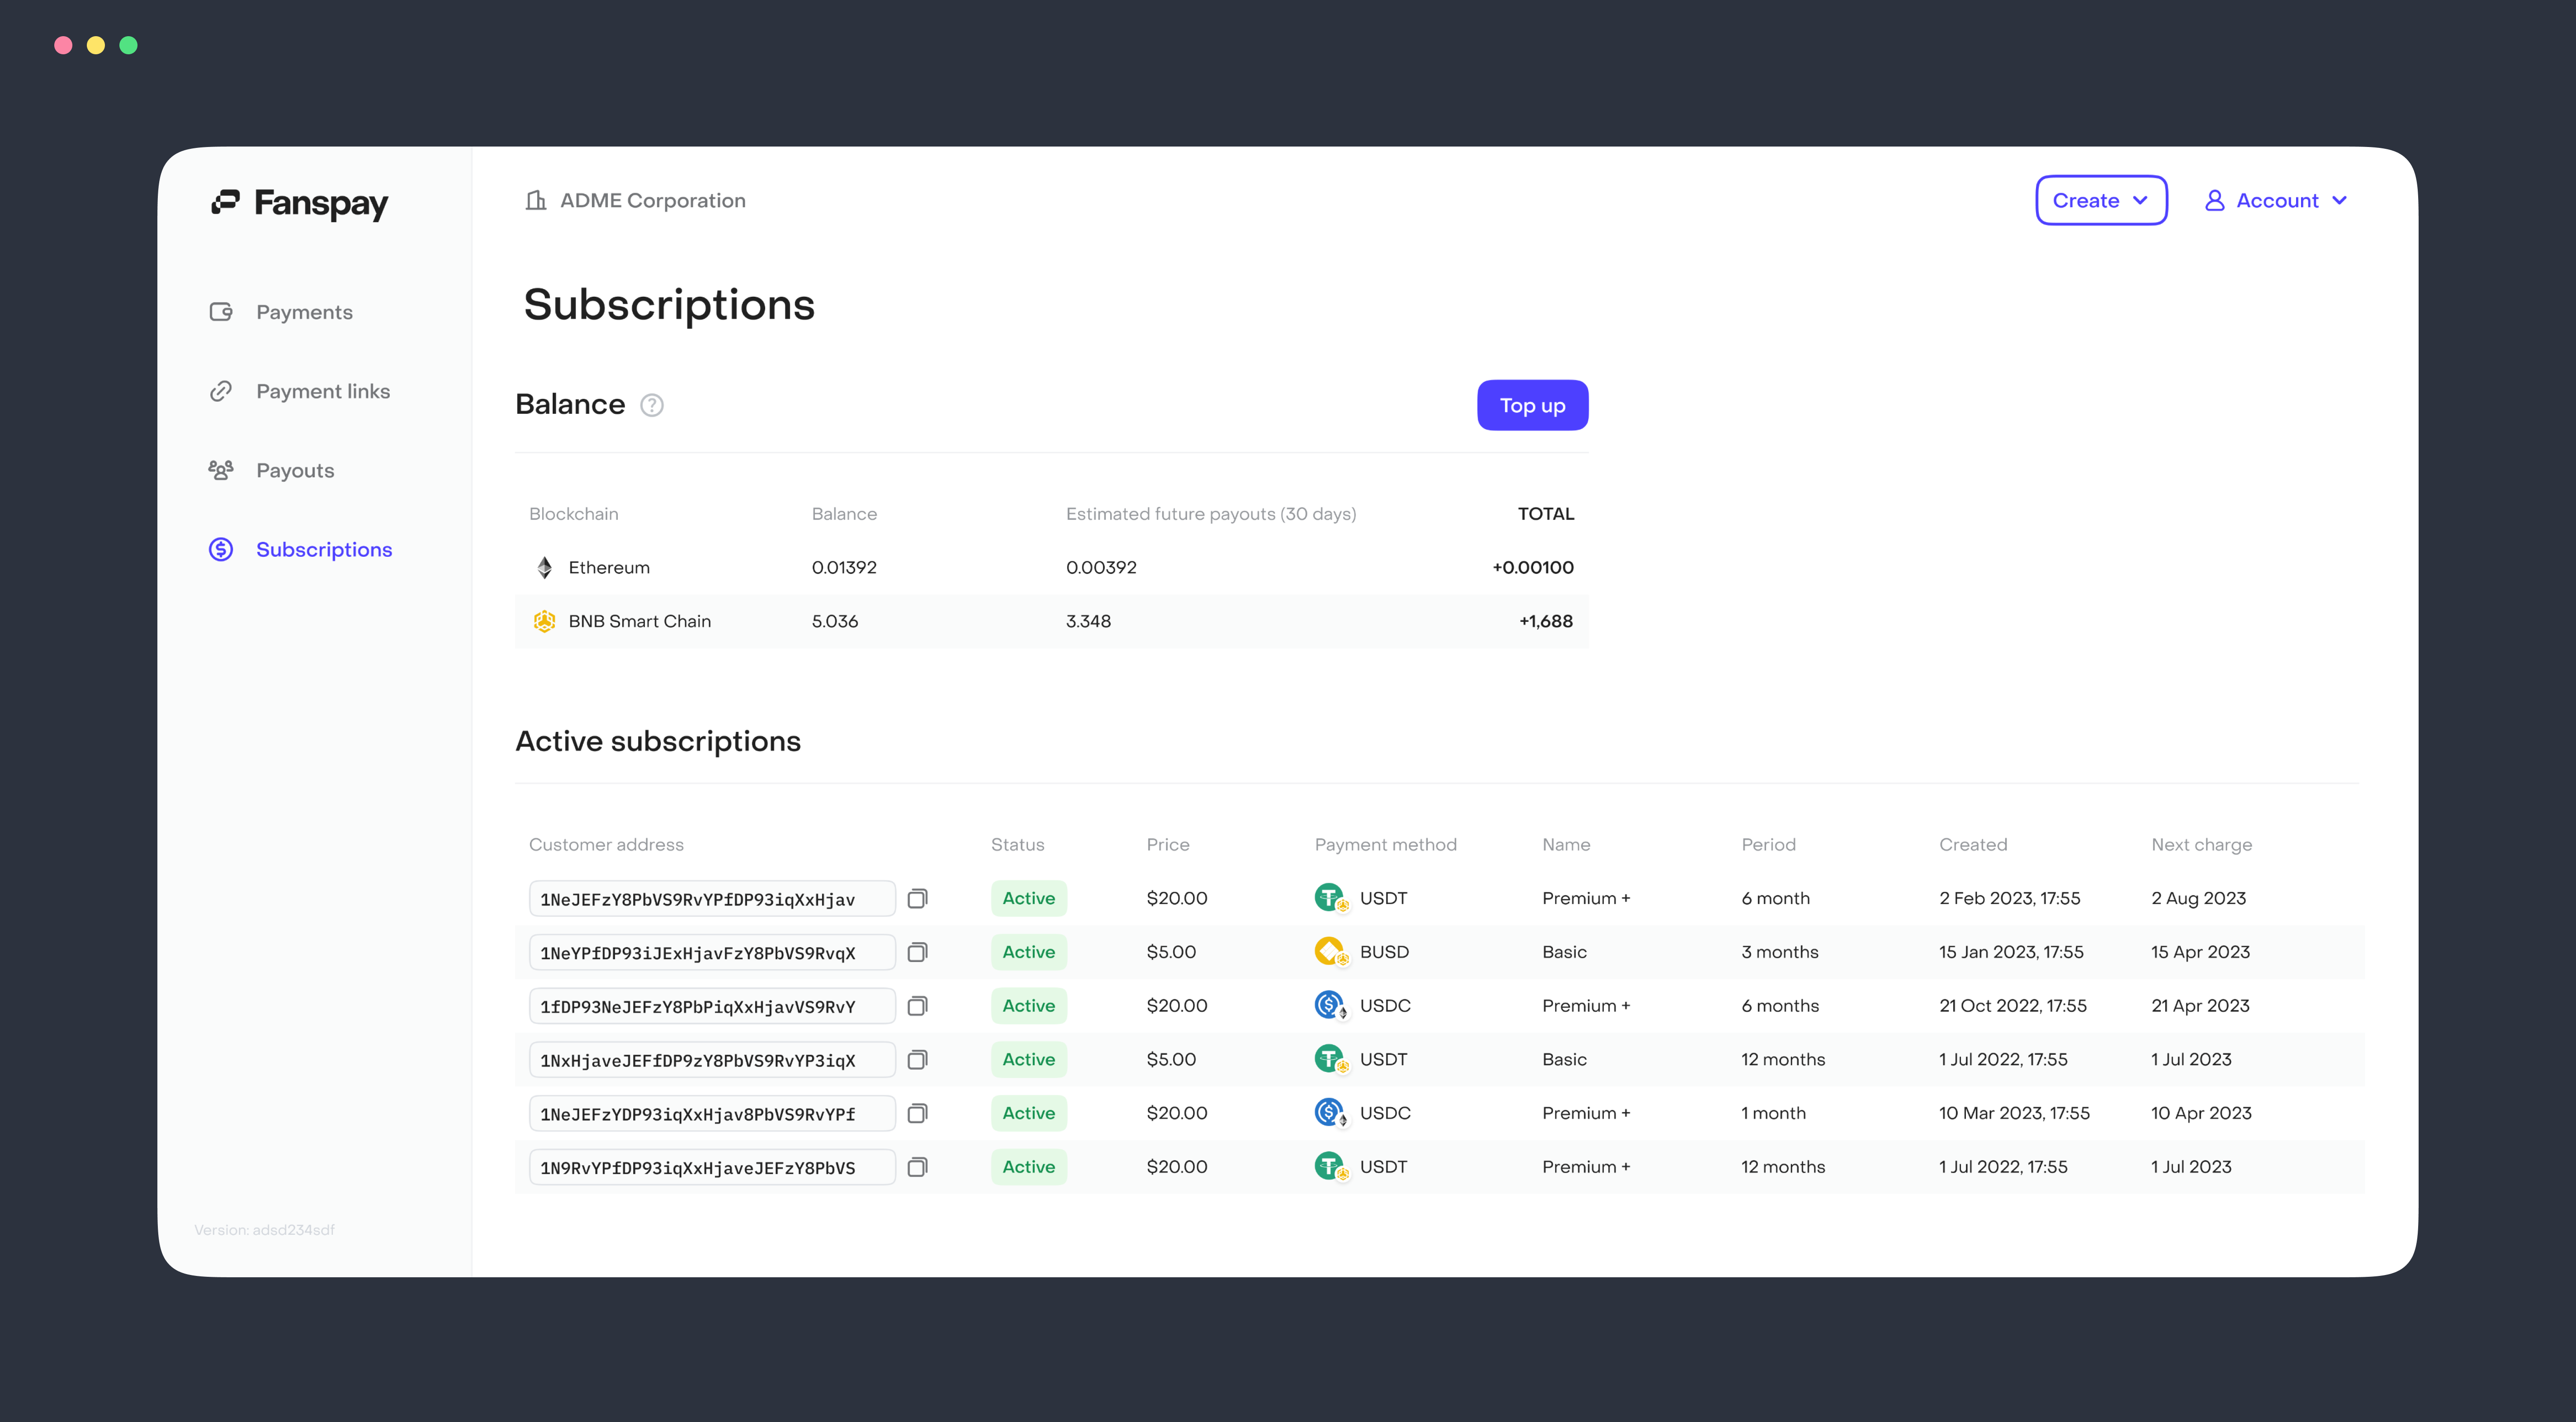
Task: Click the Ethereum blockchain icon
Action: click(x=544, y=568)
